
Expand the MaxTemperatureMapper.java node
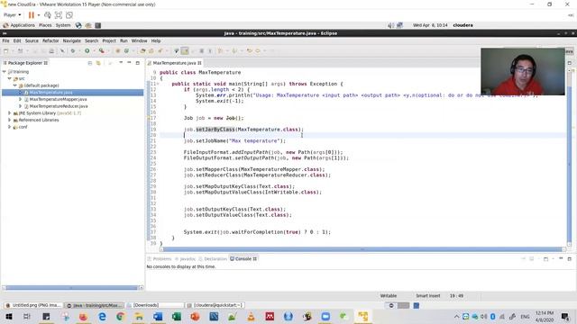(20, 99)
